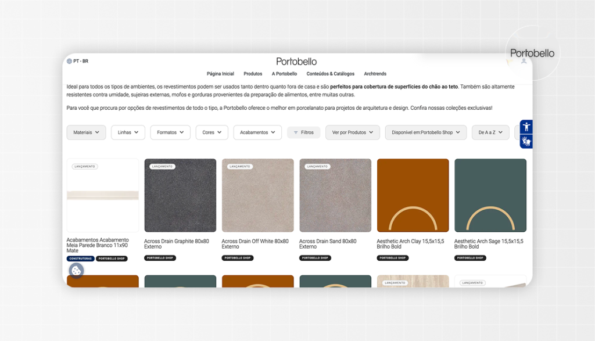Open the accessibility options icon
Screen dimensions: 595x341
526,127
